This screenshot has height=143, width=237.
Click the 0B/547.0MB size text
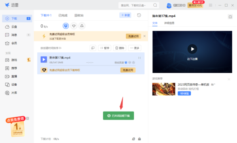(56, 62)
